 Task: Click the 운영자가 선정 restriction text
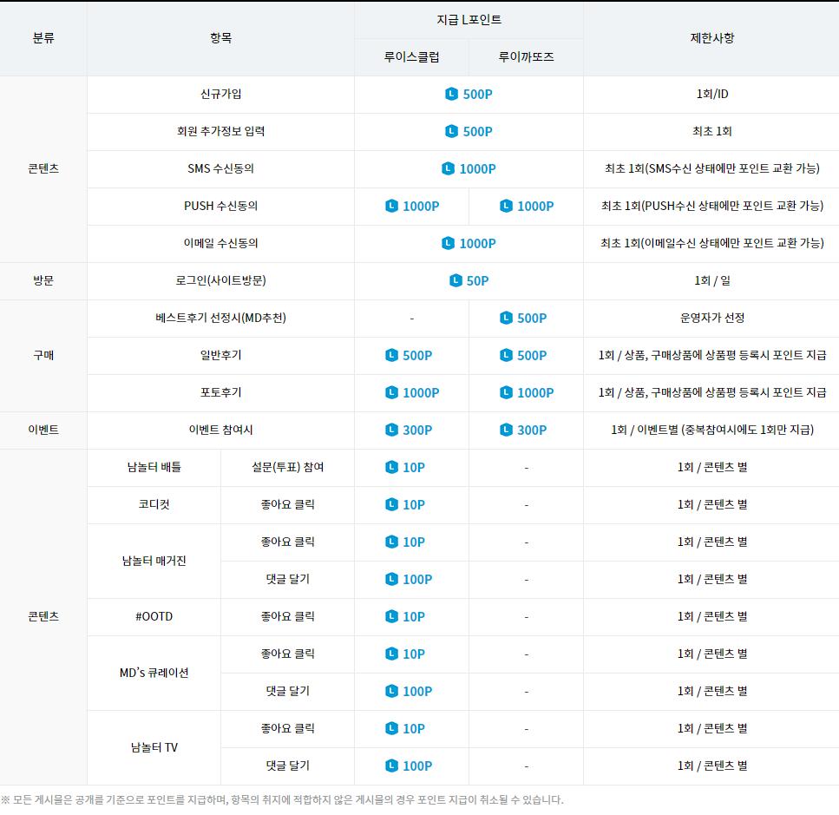tap(711, 319)
